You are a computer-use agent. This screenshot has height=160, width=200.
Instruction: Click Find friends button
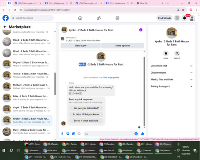tap(164, 18)
